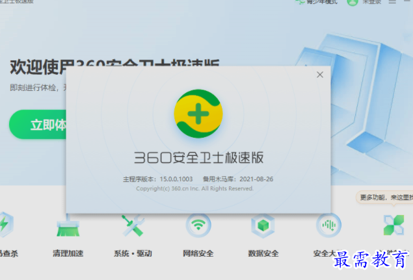Click the 更多功能 tooltip bubble
This screenshot has height=280, width=413.
click(384, 197)
